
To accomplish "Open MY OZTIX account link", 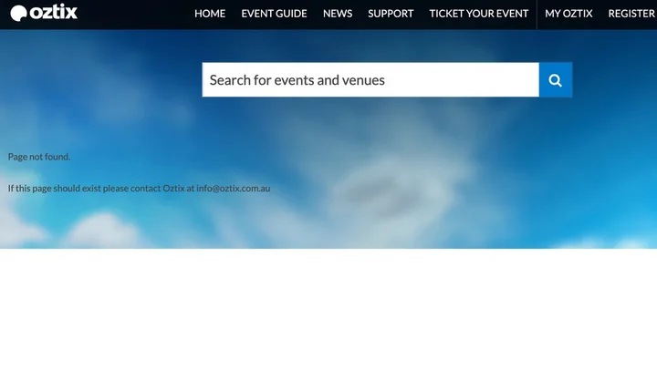I will [x=568, y=14].
